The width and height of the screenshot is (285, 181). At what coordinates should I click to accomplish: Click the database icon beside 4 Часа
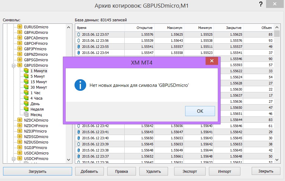26,98
